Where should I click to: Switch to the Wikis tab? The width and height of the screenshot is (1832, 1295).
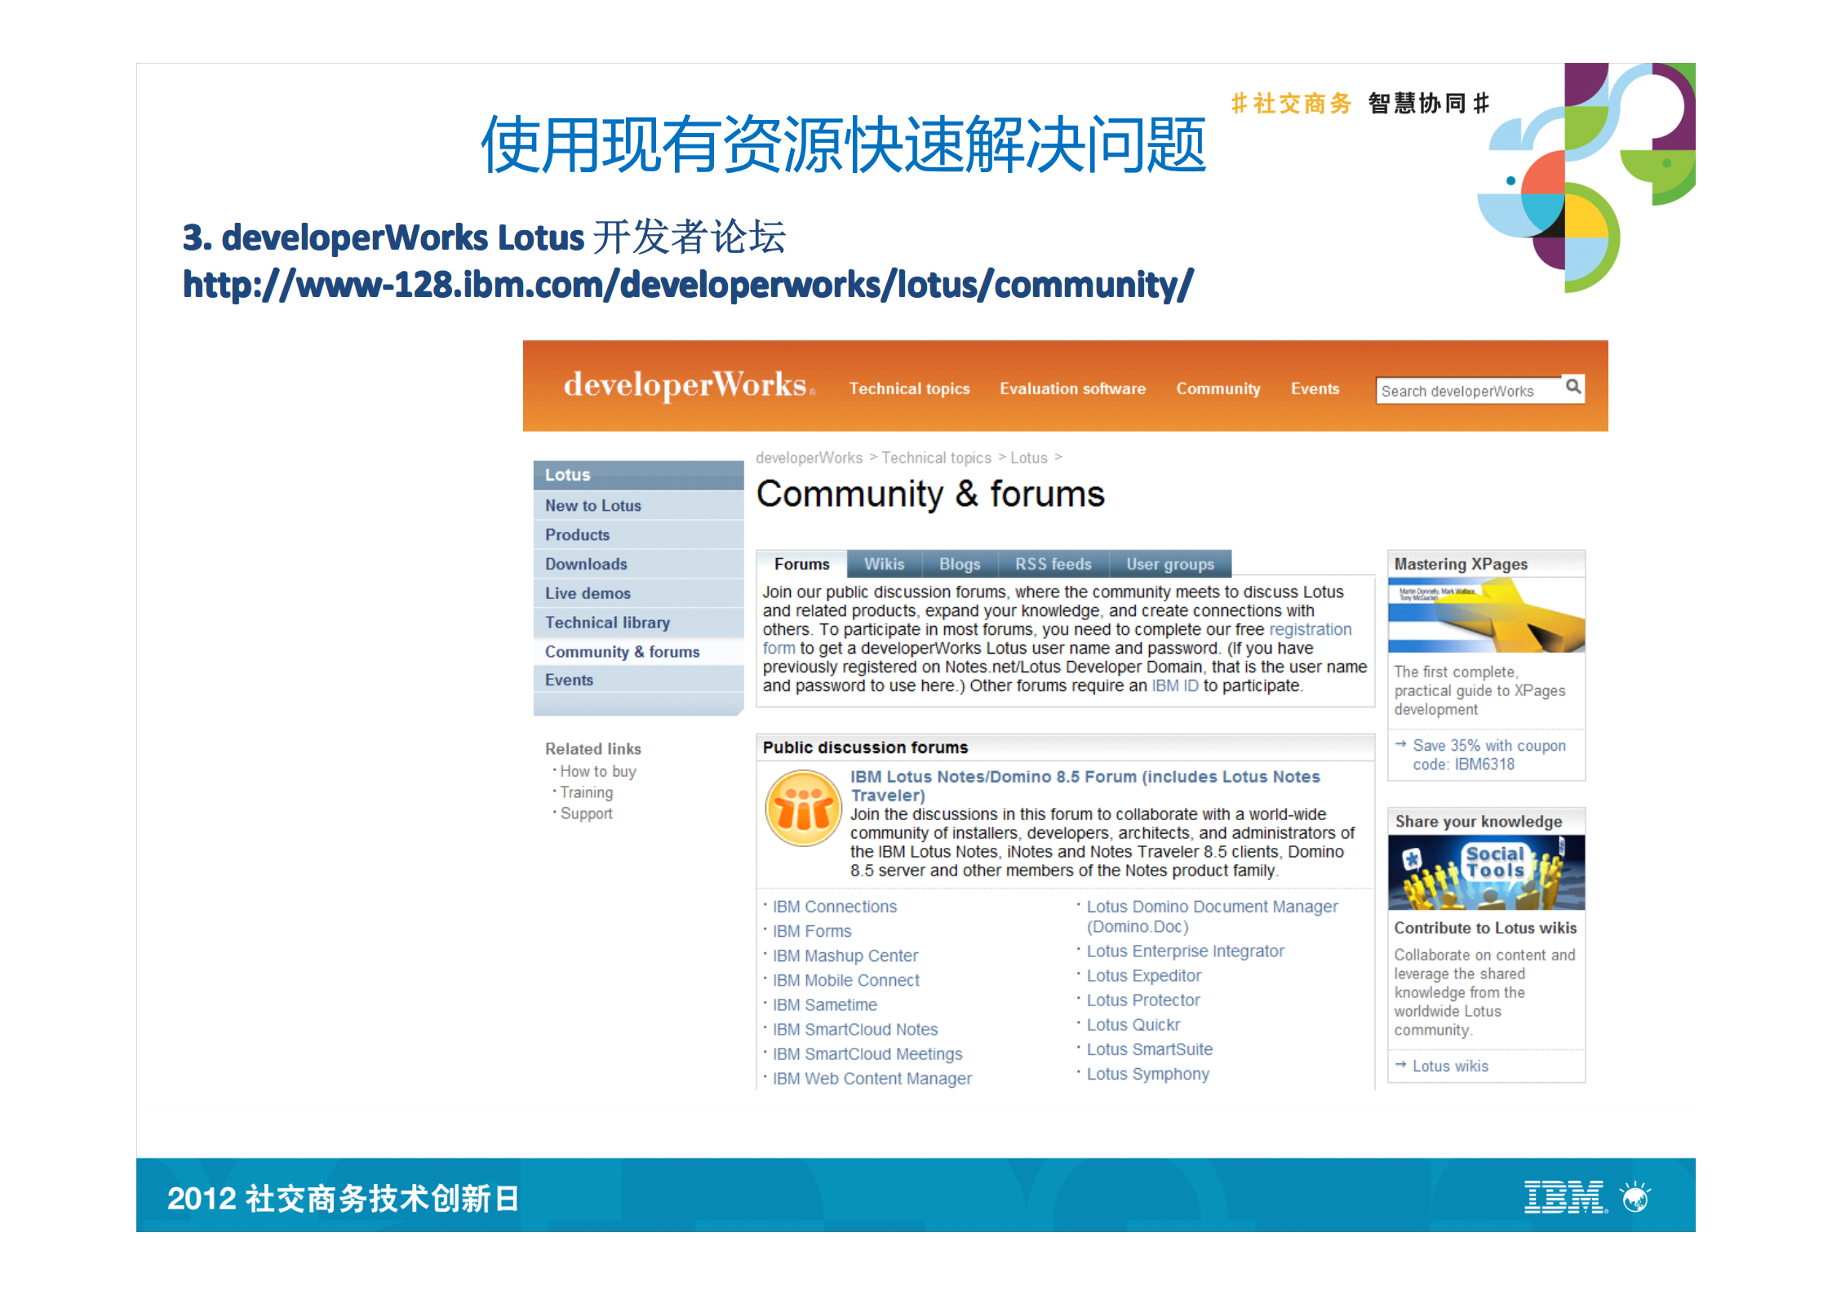[883, 564]
